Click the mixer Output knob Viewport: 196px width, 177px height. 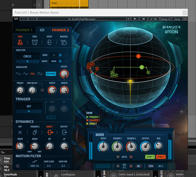pyautogui.click(x=145, y=147)
